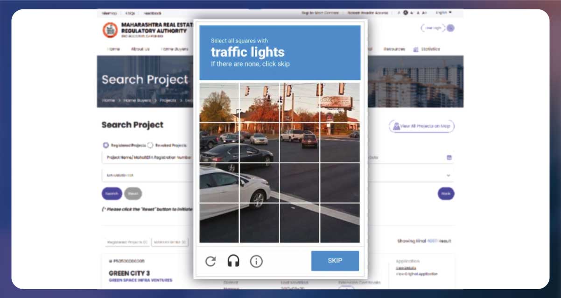Click the SKIP button in CAPTCHA
The height and width of the screenshot is (298, 561).
tap(335, 261)
